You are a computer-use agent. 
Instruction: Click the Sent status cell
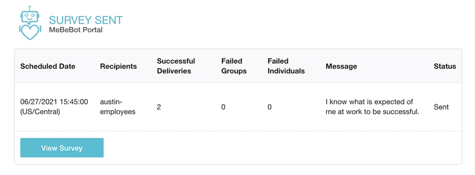click(441, 107)
